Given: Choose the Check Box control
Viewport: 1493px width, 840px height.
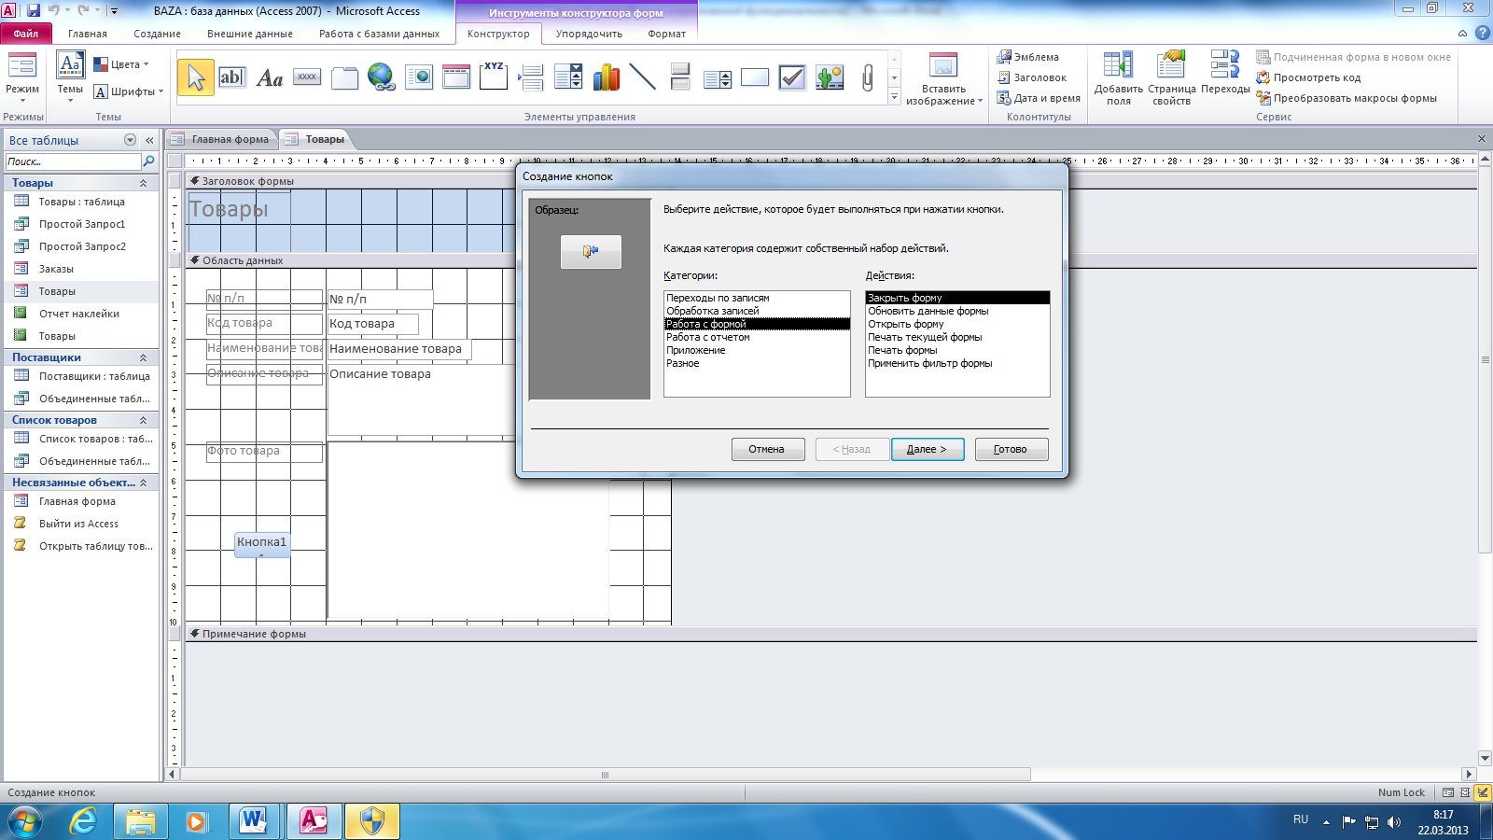Looking at the screenshot, I should [x=792, y=77].
